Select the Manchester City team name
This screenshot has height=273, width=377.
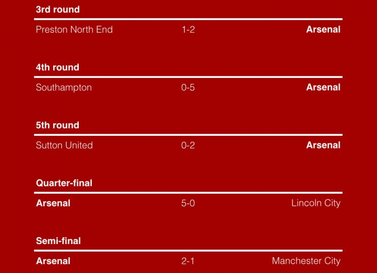[306, 261]
